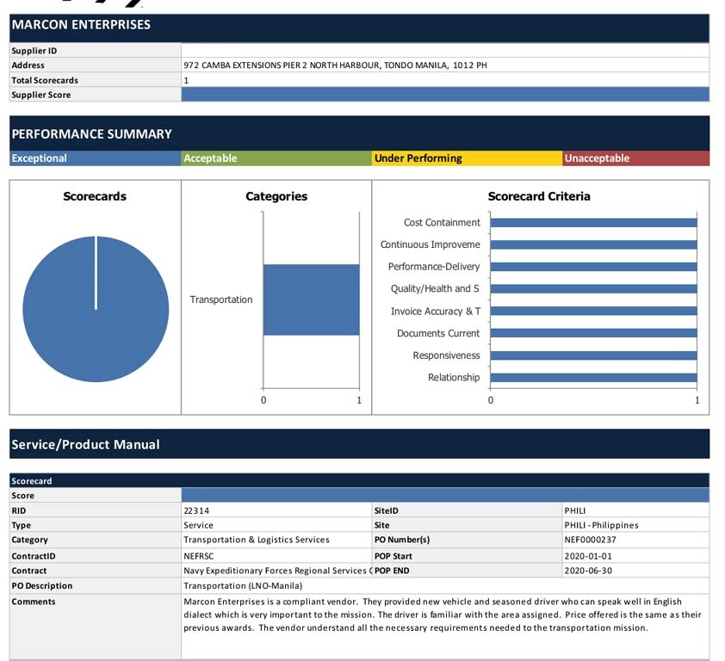Click the Responsiveness criteria label
The image size is (725, 661).
click(x=447, y=355)
